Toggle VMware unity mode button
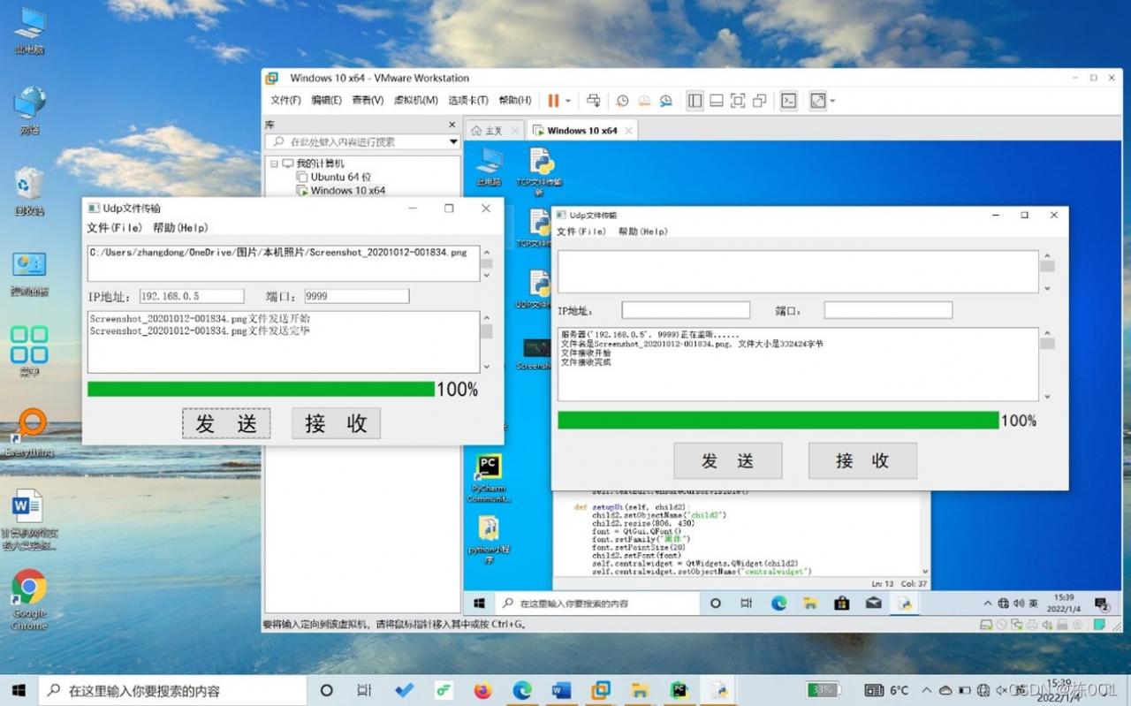 pos(759,101)
